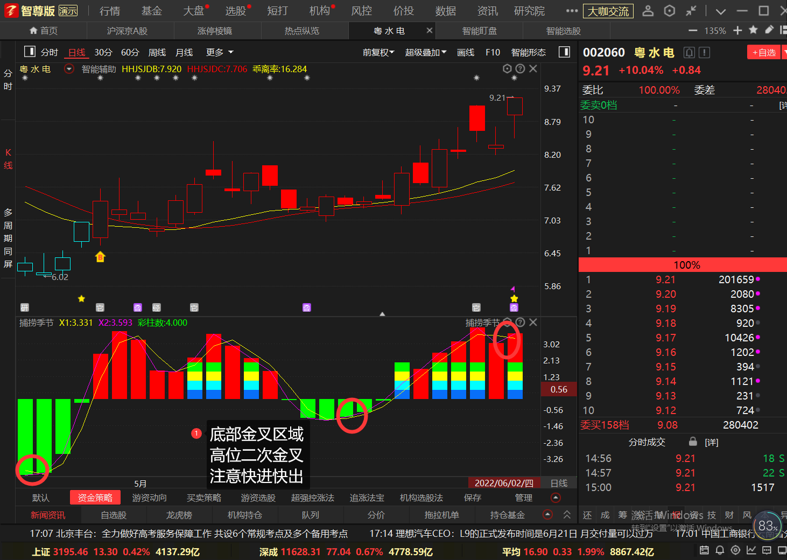Open the user account icon
Viewport: 787px width, 560px height.
click(648, 10)
